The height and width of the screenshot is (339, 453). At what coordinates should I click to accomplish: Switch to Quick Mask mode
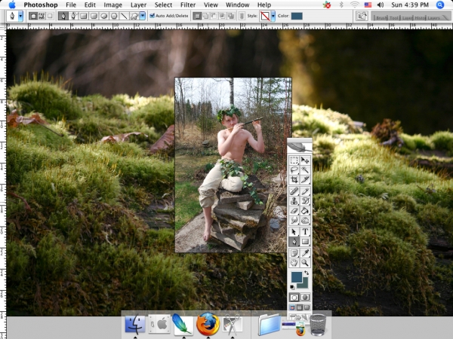pos(305,298)
